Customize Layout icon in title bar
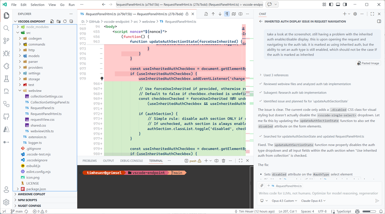The height and width of the screenshot is (214, 385). point(324,5)
